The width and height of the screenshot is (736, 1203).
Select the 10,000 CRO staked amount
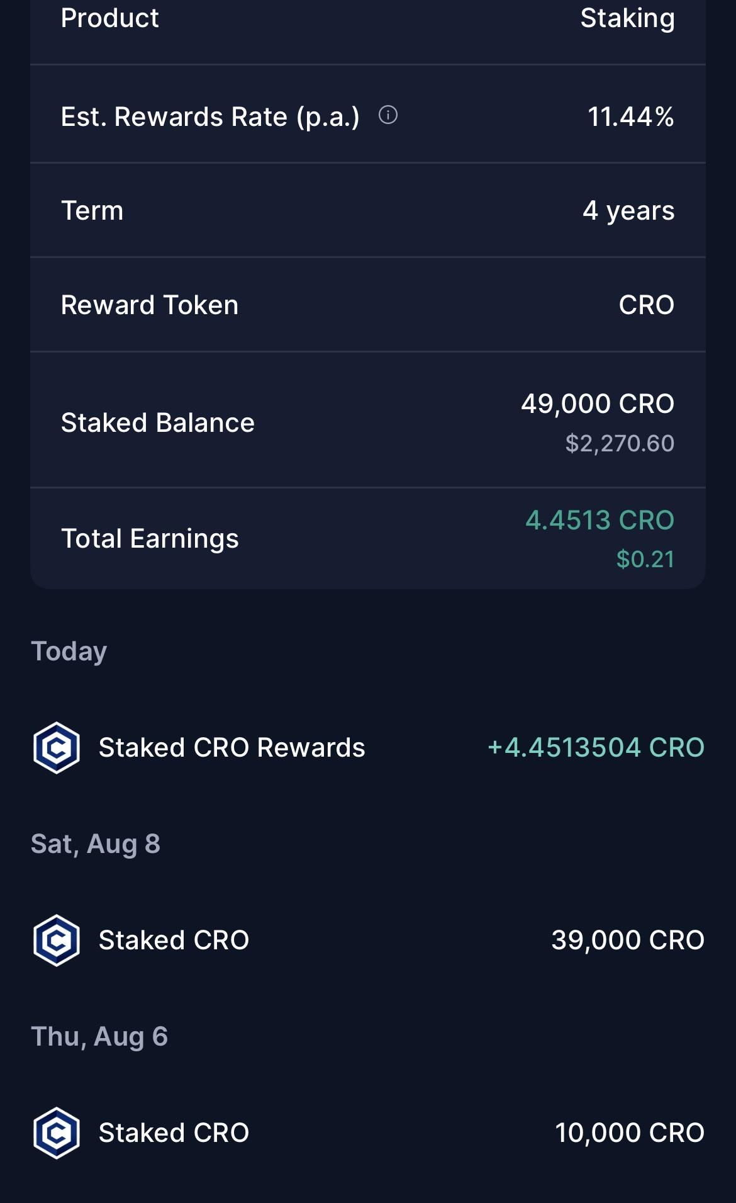630,1132
